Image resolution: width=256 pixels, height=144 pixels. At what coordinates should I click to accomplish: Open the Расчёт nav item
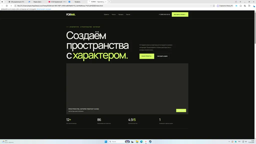(128, 14)
